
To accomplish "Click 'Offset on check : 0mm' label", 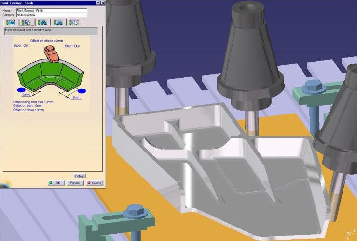I will [x=47, y=41].
